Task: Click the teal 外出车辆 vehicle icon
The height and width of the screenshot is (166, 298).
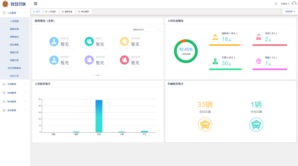Action: coord(256,125)
